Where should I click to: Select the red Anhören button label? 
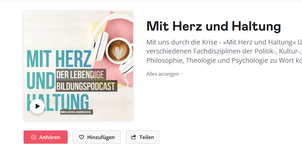[x=50, y=137]
